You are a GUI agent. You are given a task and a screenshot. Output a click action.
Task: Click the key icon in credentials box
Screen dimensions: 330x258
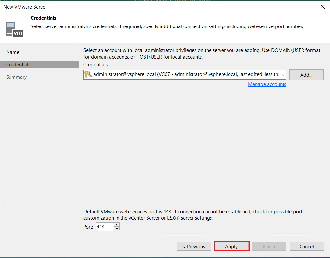coord(88,74)
